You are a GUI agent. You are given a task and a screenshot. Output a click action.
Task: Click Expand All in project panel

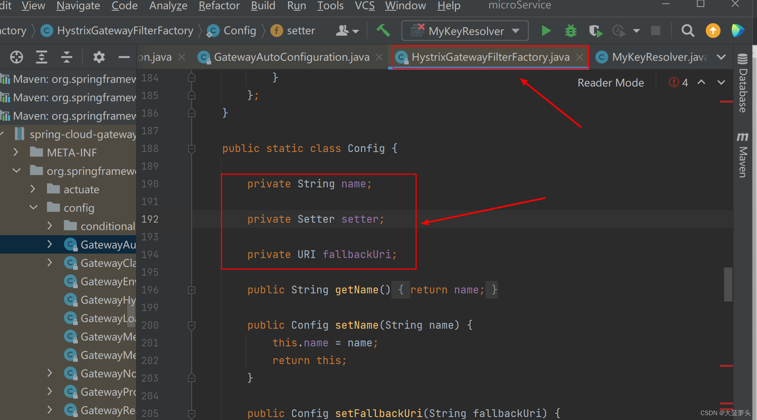click(x=41, y=57)
